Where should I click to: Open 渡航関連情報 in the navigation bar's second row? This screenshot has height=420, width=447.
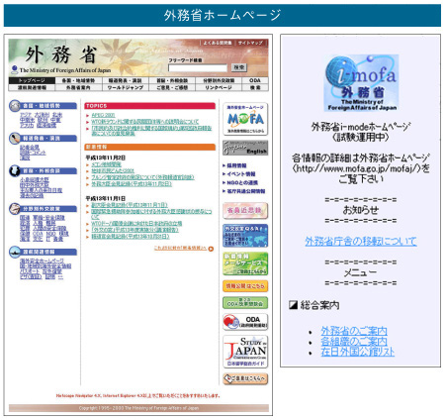pyautogui.click(x=32, y=87)
